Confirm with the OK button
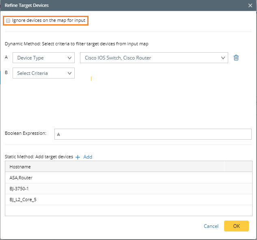Screen dimensions: 257x240 (x=236, y=226)
